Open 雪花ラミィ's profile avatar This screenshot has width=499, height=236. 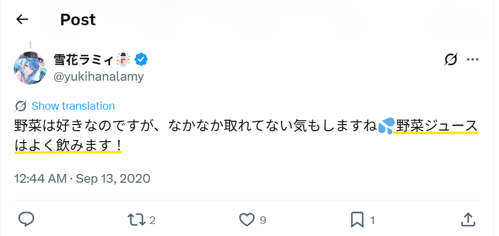[30, 68]
